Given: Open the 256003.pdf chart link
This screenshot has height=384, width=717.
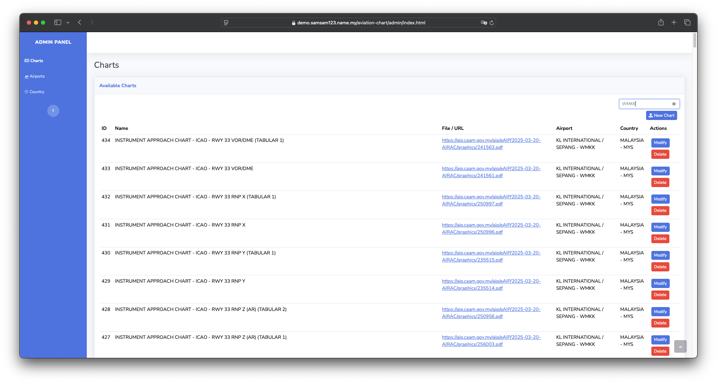Looking at the screenshot, I should point(491,341).
